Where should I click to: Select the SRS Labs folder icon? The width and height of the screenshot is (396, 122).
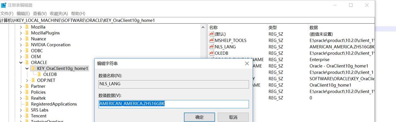coord(27,110)
